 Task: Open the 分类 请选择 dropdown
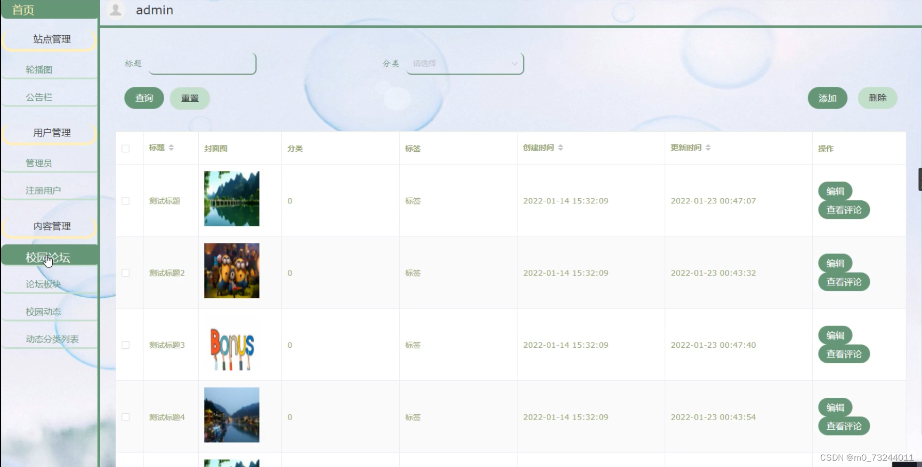pos(465,63)
